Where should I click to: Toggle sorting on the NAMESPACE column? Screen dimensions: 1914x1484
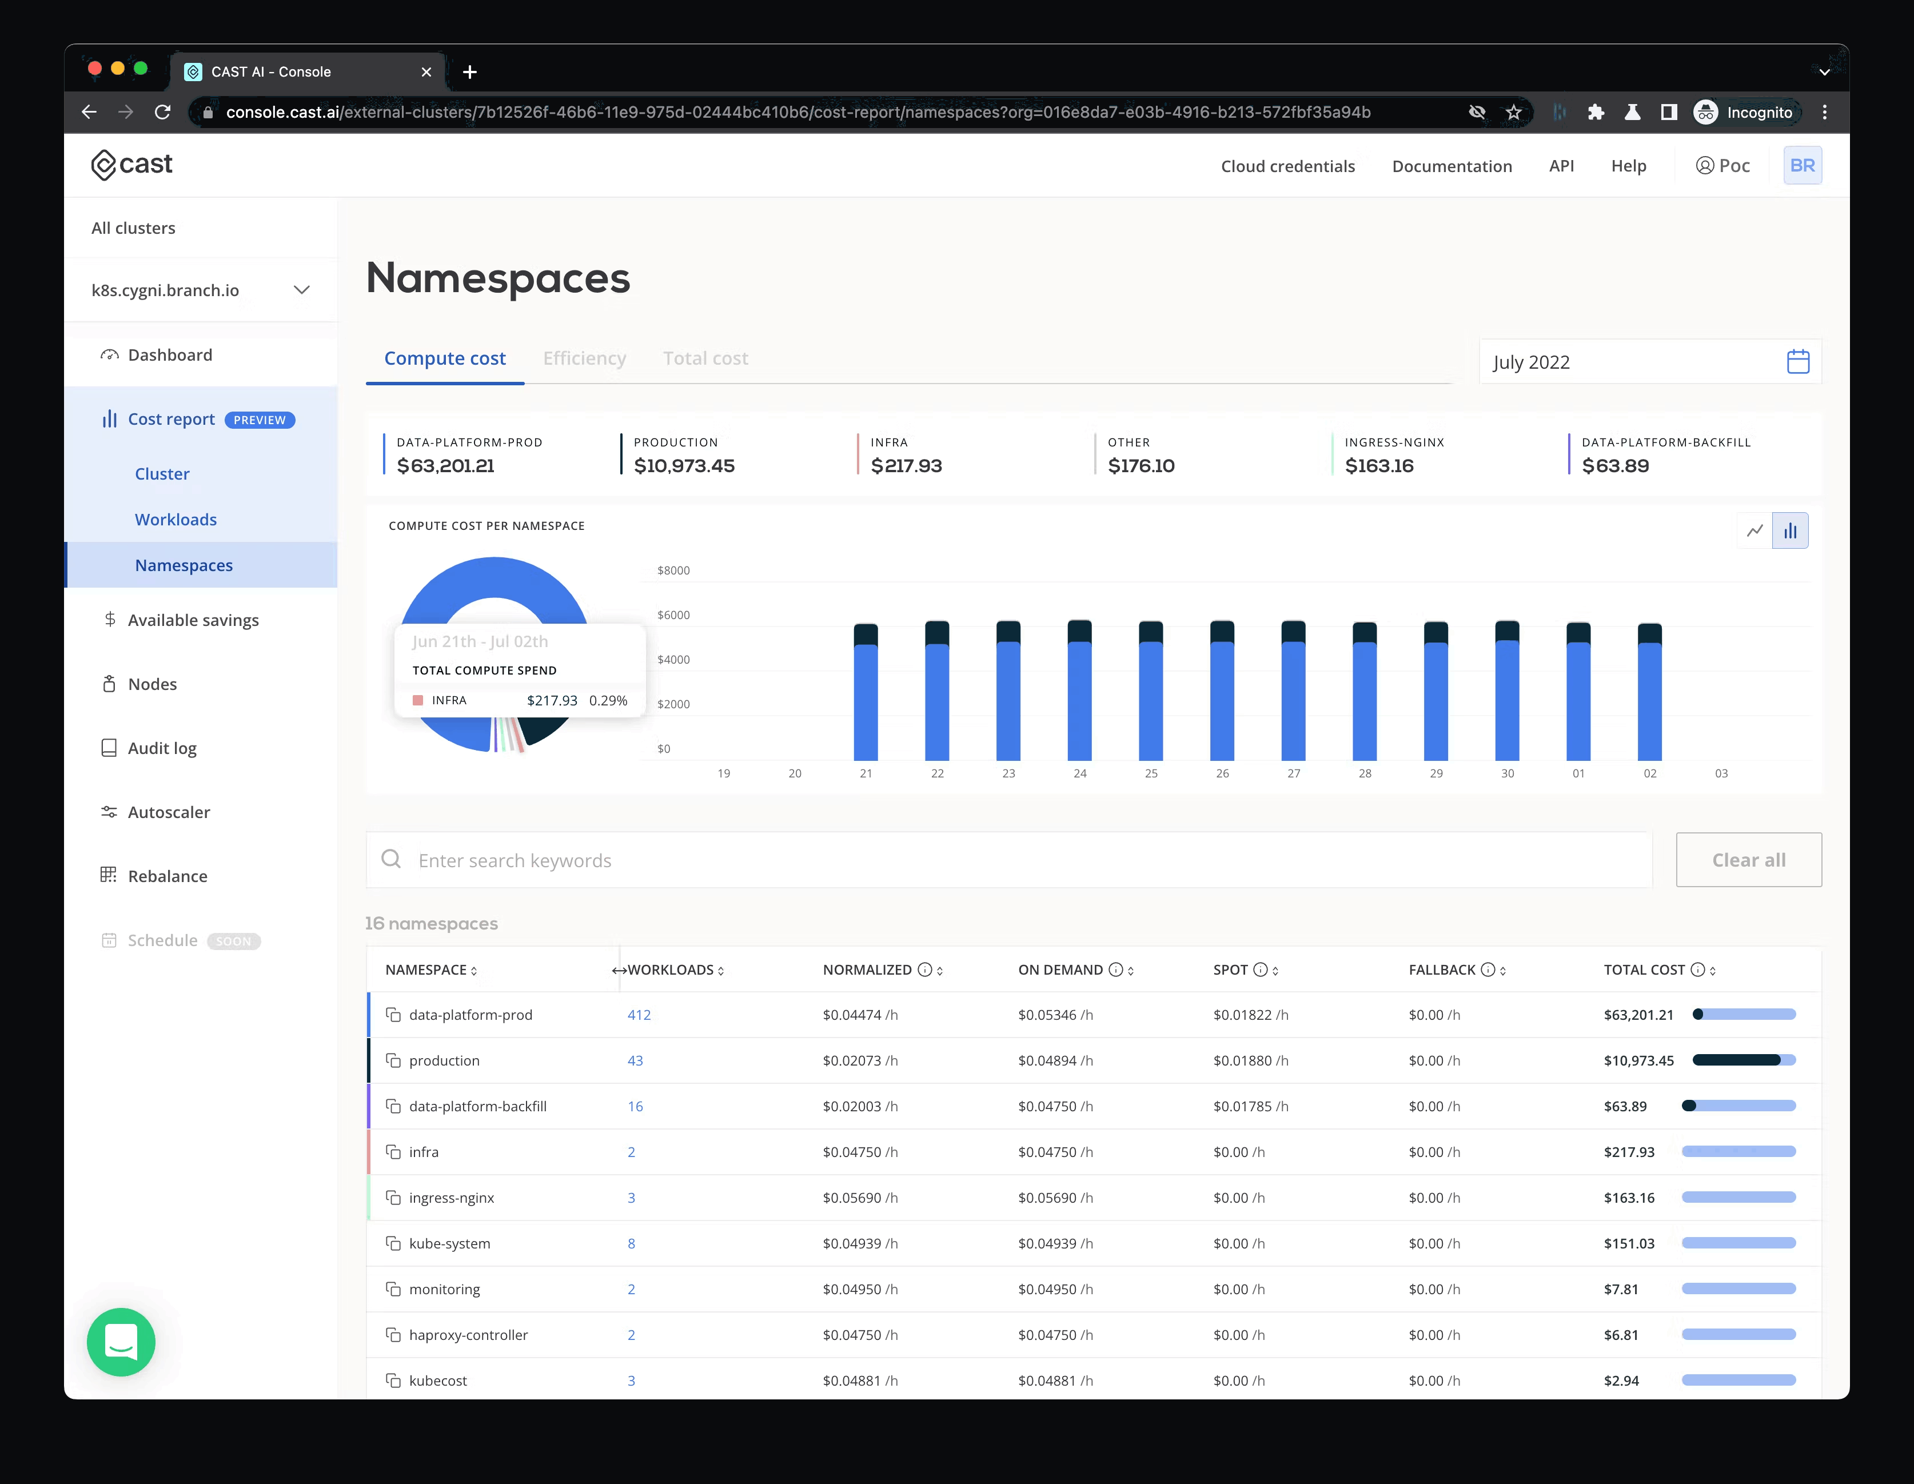(x=474, y=970)
